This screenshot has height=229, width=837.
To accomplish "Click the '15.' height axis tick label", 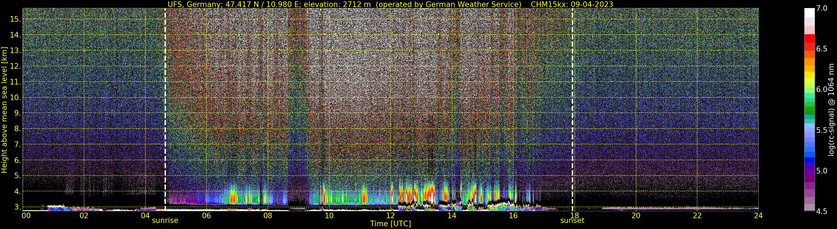I will tap(15, 19).
